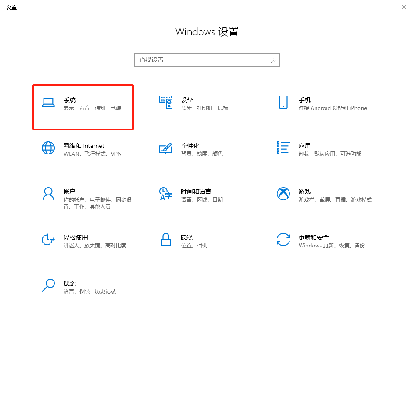
Task: Select the 更新和安全 category title
Action: [314, 237]
